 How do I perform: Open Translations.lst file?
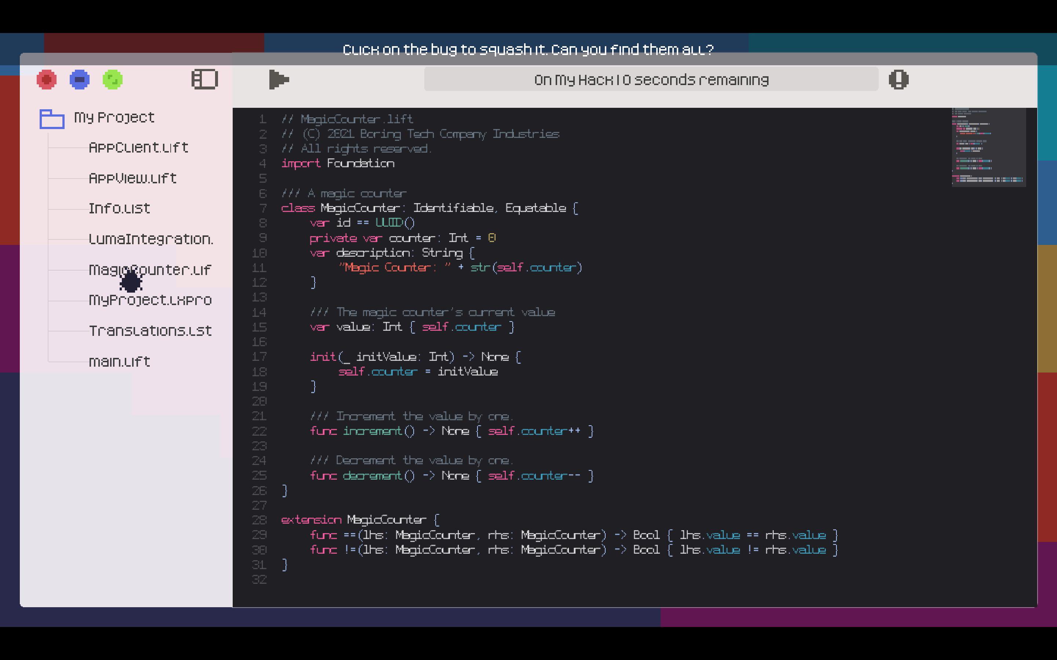(150, 331)
